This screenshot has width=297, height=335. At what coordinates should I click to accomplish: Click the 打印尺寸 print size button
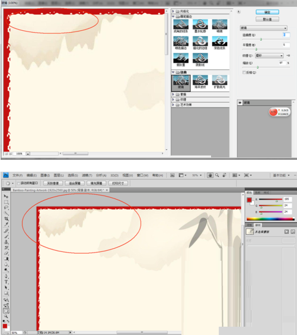point(118,184)
